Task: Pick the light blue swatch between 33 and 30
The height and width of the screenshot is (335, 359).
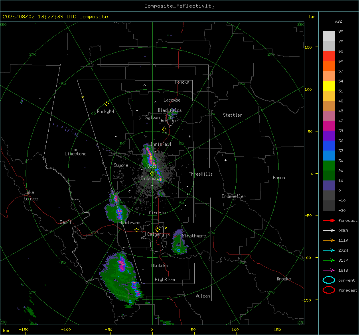Action: click(329, 155)
